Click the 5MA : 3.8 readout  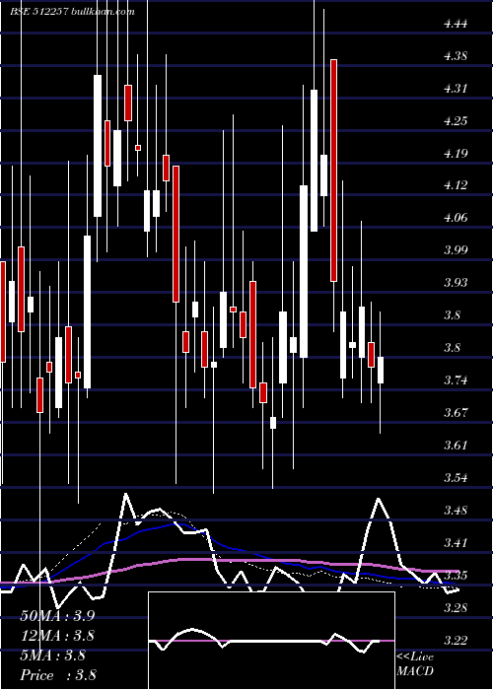pos(52,655)
